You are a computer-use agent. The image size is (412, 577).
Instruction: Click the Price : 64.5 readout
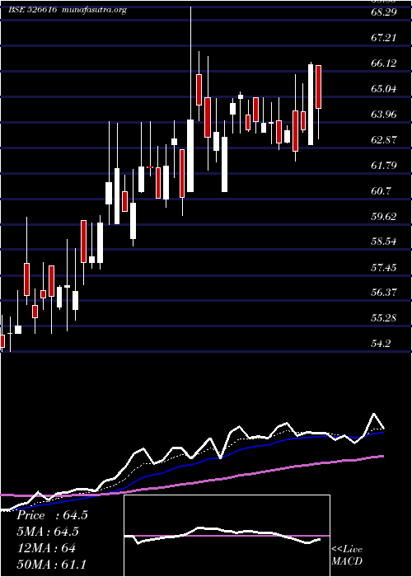point(52,515)
